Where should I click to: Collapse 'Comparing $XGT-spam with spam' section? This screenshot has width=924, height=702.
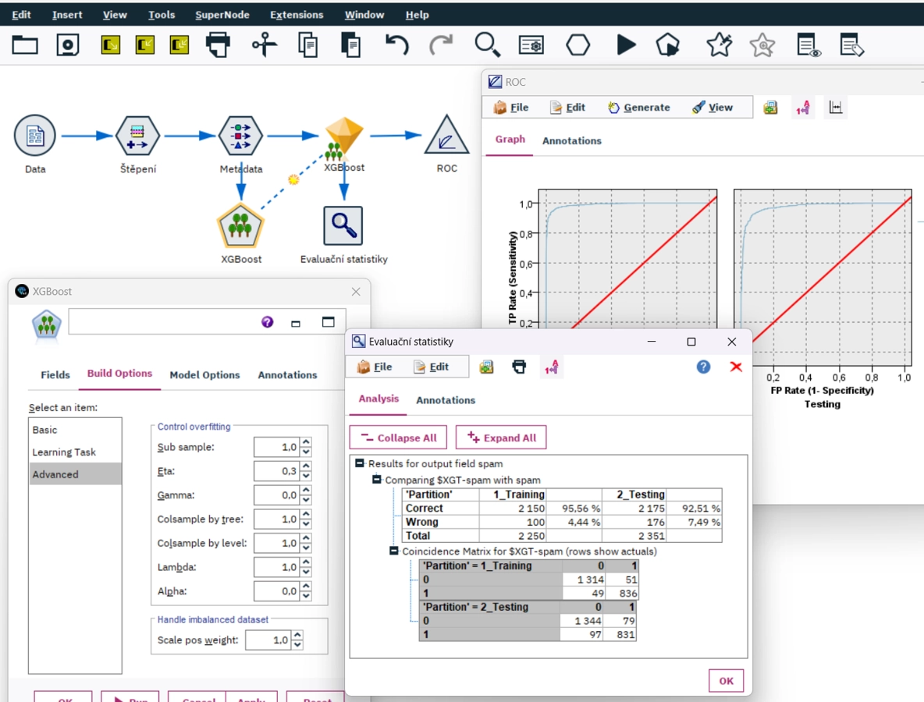[x=377, y=480]
